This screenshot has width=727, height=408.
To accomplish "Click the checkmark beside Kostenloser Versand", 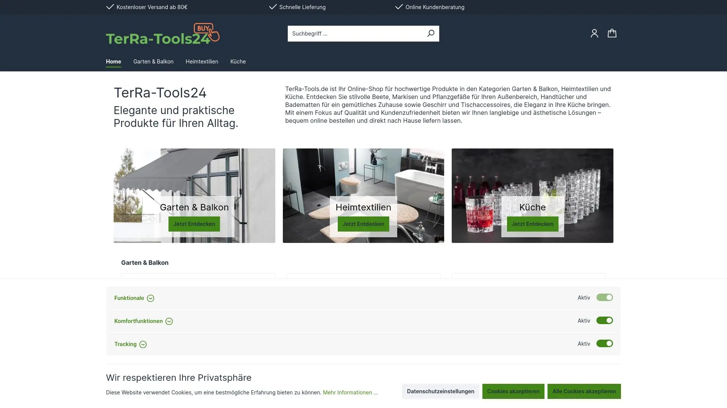I will click(110, 7).
